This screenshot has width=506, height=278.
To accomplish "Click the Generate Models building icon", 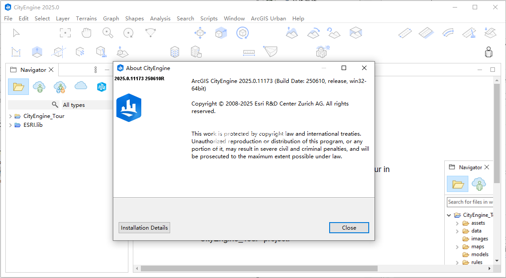I will click(175, 52).
